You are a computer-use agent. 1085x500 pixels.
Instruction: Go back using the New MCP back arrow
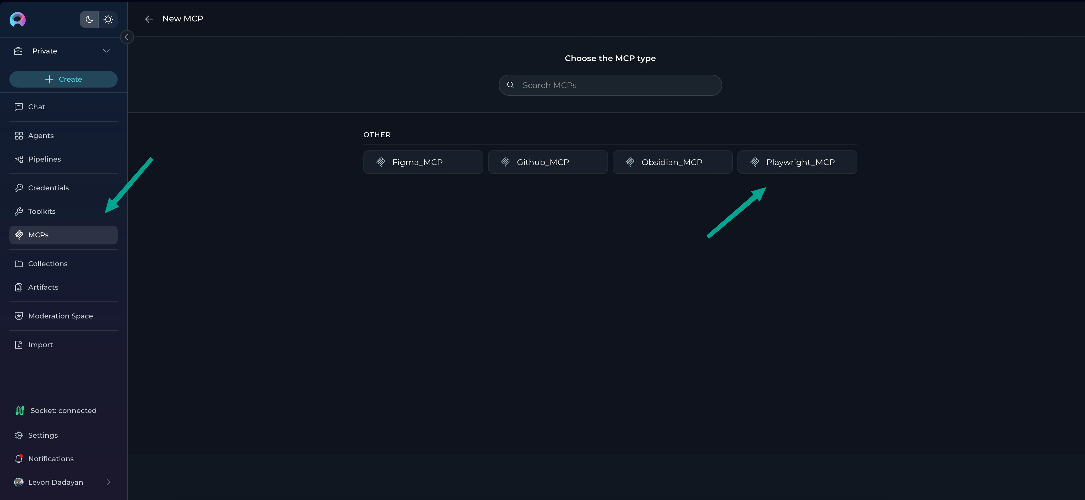click(149, 19)
